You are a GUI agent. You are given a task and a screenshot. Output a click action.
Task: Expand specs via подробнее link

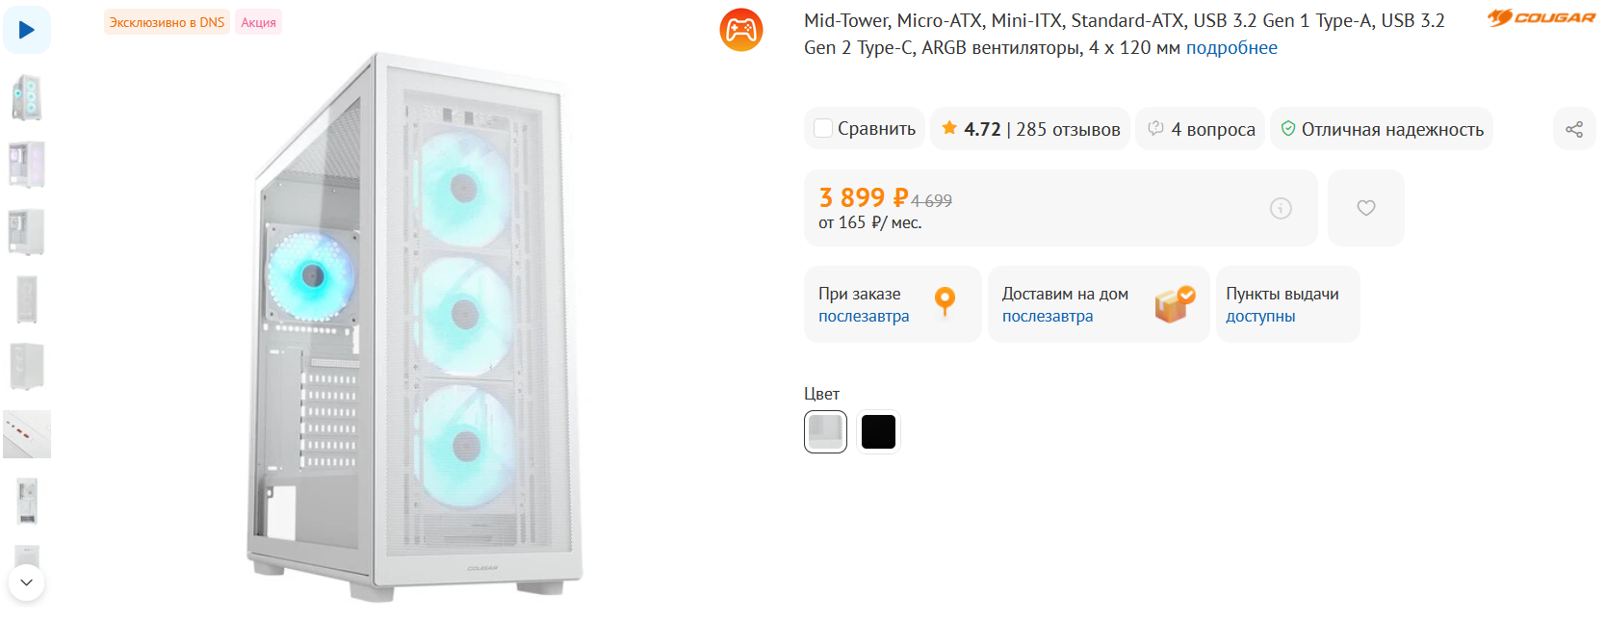1231,48
